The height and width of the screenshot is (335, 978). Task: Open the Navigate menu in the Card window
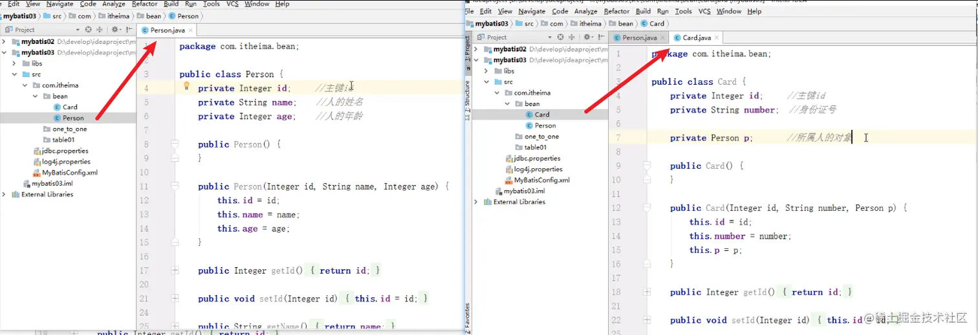tap(532, 11)
